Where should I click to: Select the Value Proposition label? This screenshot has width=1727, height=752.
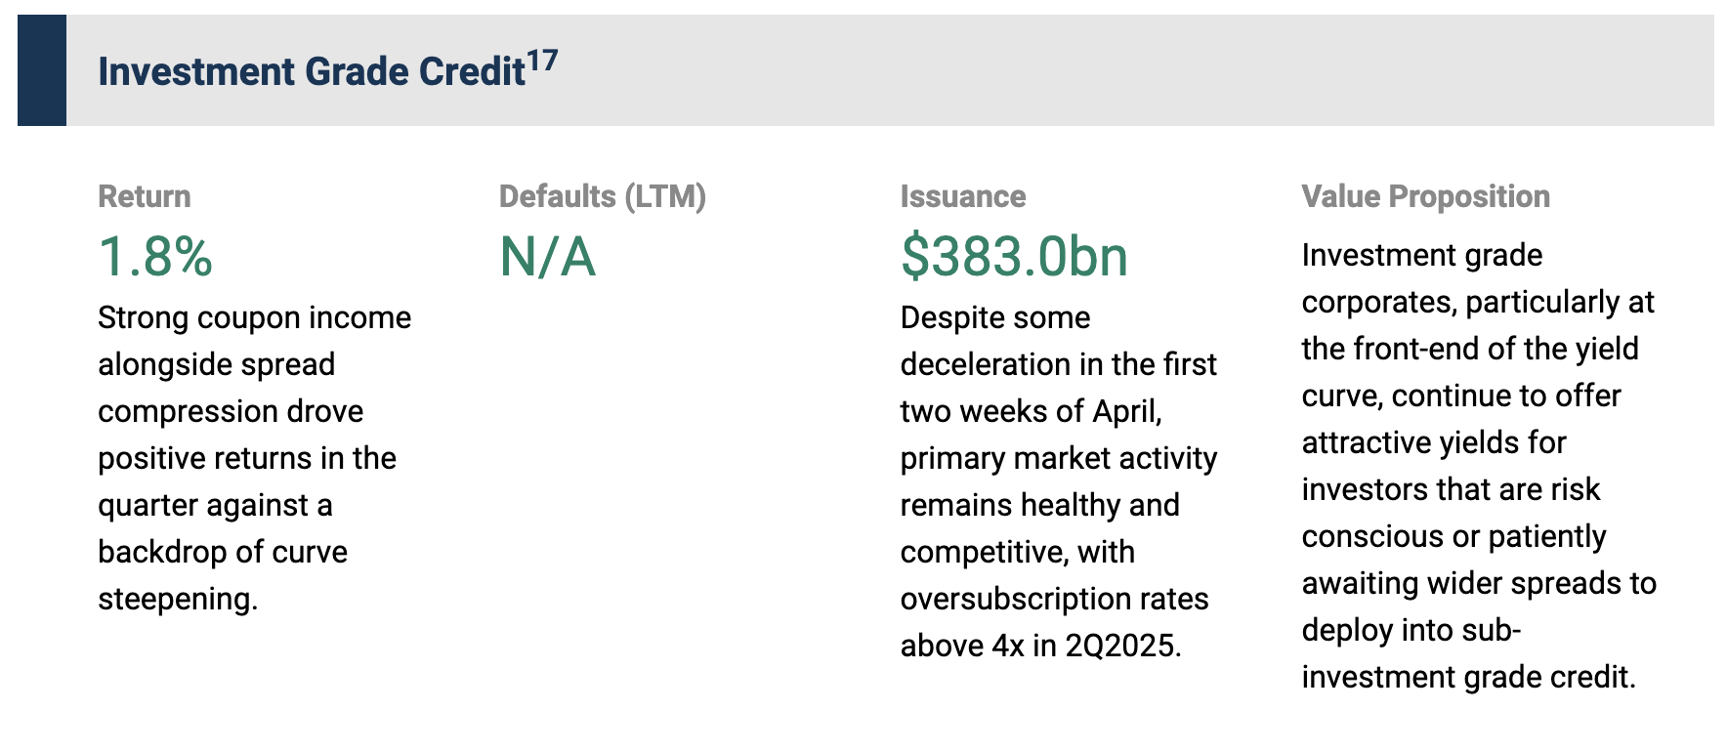tap(1425, 196)
